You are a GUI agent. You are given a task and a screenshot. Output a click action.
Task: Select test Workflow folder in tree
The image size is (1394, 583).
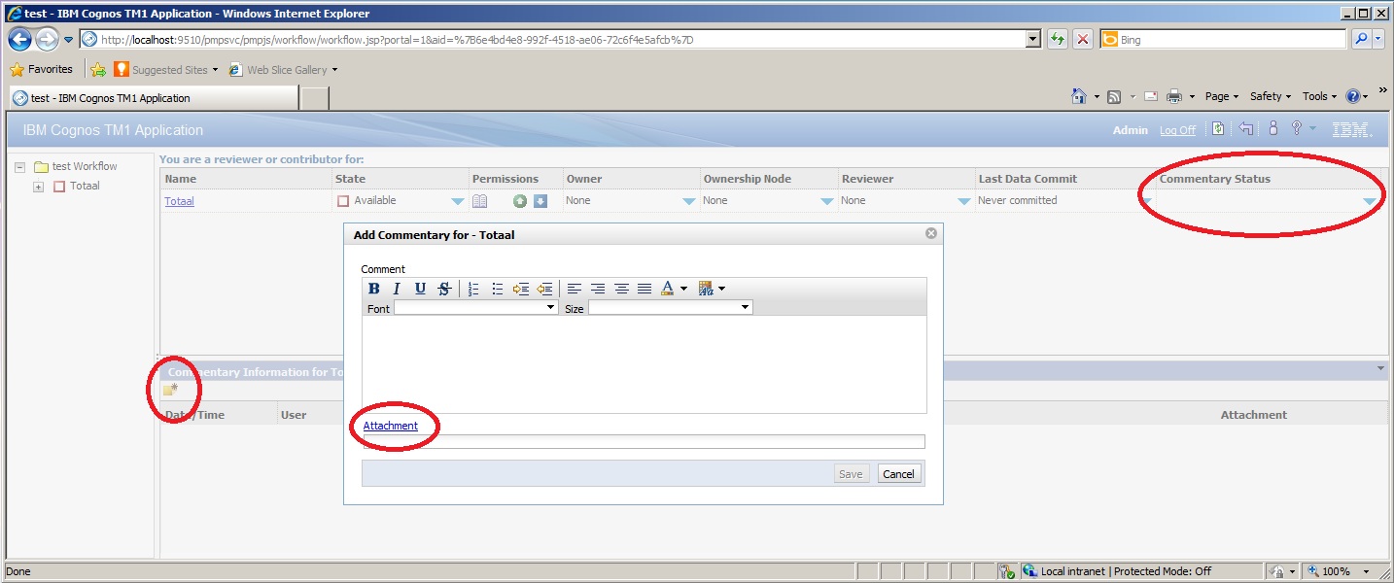pos(85,166)
